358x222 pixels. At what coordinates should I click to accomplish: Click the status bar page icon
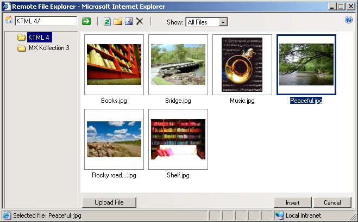7,215
